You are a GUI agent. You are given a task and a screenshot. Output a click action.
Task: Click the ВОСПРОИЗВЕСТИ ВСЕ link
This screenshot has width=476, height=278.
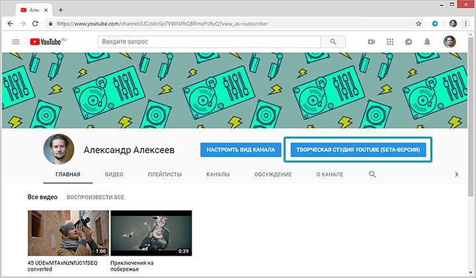tap(96, 197)
